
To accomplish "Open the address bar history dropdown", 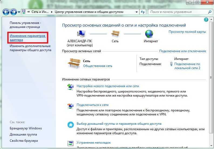I will [137, 12].
